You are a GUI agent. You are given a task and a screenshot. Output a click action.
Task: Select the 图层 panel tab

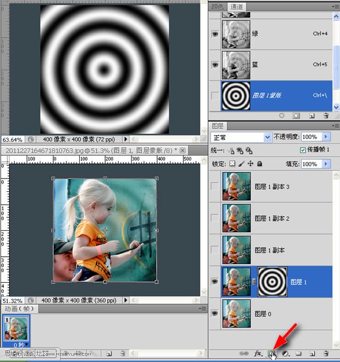tap(217, 126)
